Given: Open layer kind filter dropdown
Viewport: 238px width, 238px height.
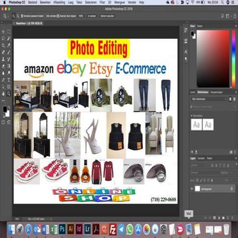Looking at the screenshot, I should (198, 166).
